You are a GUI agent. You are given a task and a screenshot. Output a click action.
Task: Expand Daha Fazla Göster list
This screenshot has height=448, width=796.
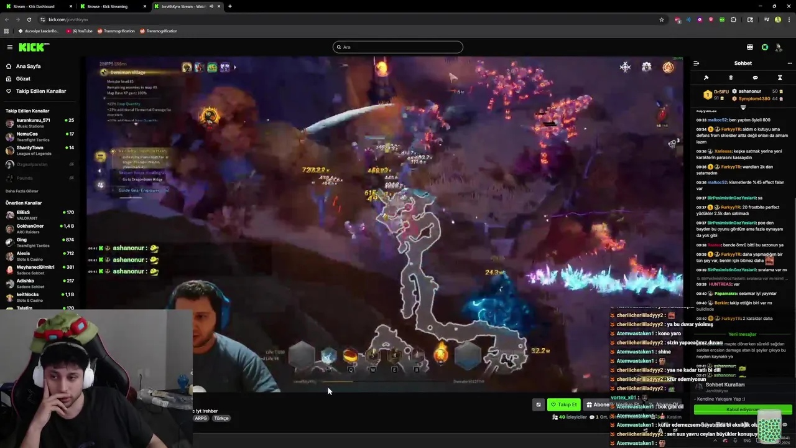point(22,191)
